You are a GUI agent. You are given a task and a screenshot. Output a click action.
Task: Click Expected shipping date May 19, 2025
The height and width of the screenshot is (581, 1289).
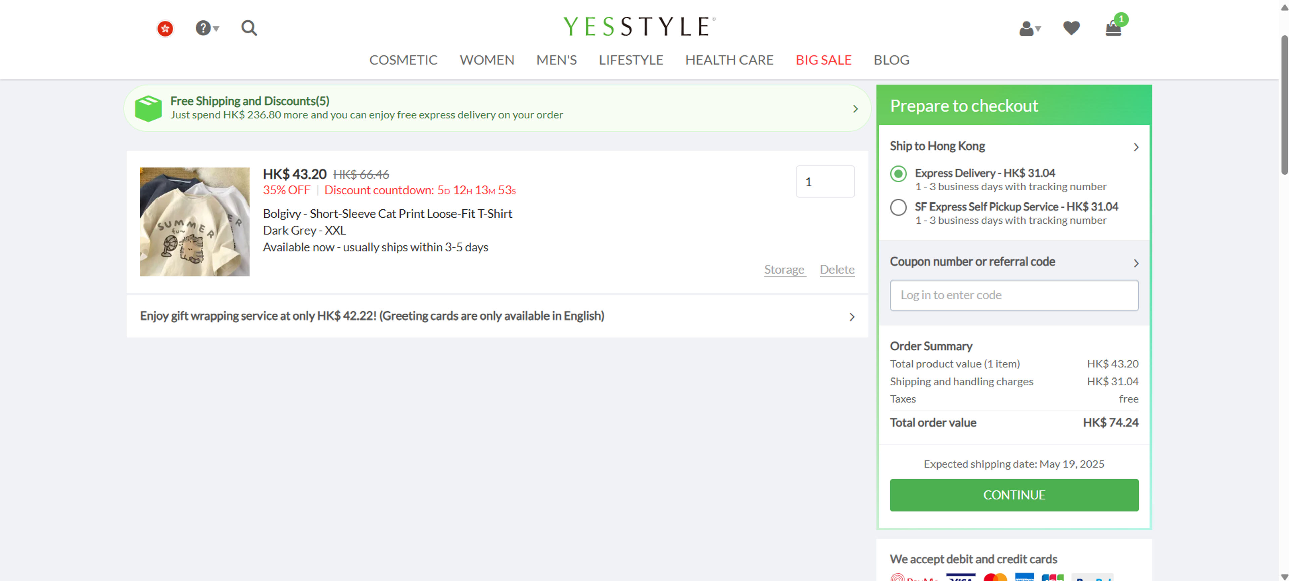[x=1014, y=464]
